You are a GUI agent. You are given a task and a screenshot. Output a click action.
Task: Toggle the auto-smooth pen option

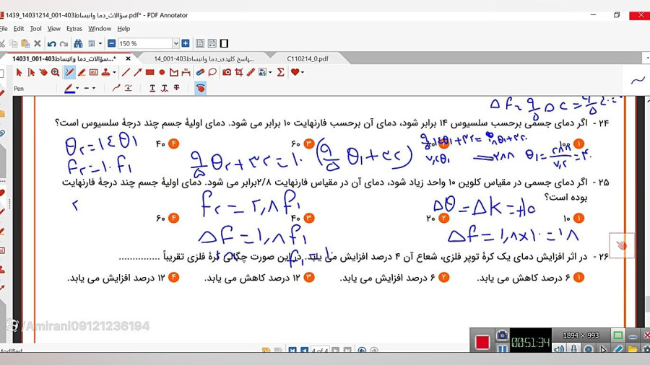pos(128,88)
